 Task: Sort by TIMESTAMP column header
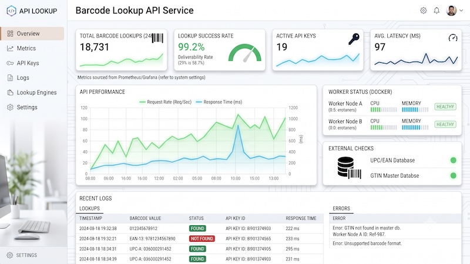tap(91, 218)
